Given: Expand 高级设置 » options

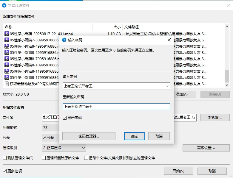Looking at the screenshot, I should coord(206,148).
